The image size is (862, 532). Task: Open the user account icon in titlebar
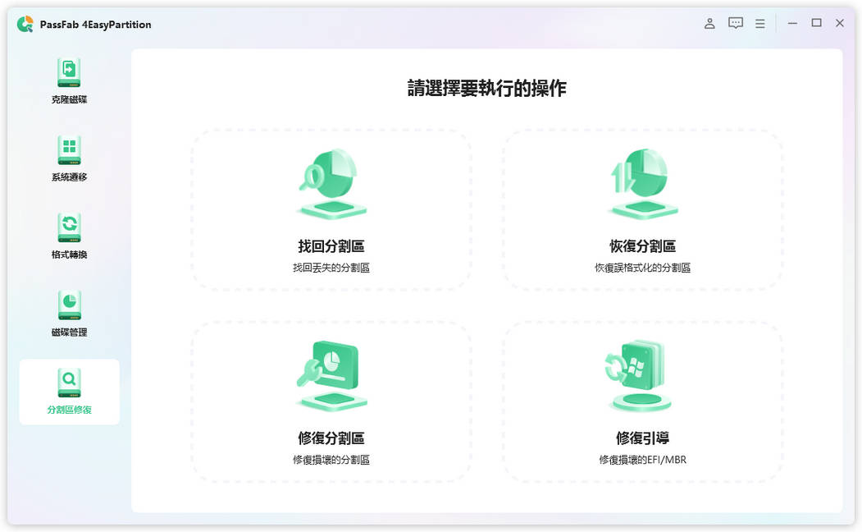tap(709, 23)
